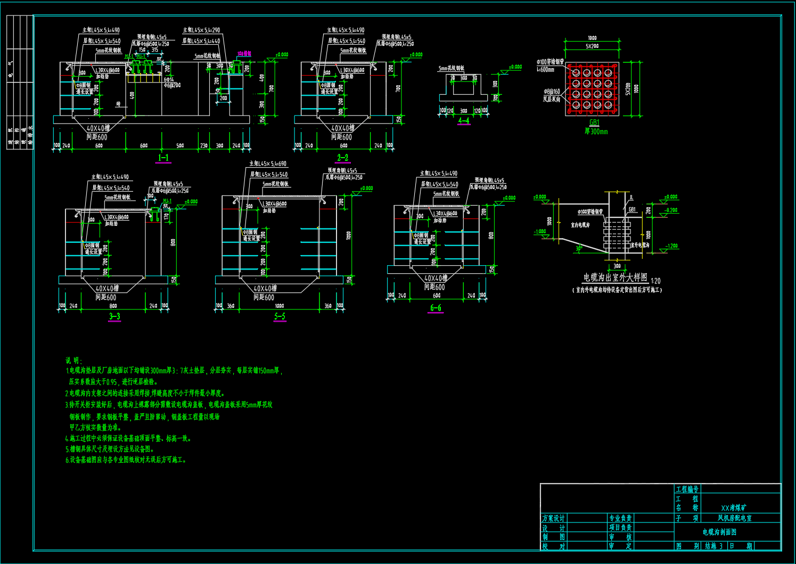The image size is (796, 564).
Task: Select the 结施 3 drawing number cell
Action: pyautogui.click(x=713, y=546)
